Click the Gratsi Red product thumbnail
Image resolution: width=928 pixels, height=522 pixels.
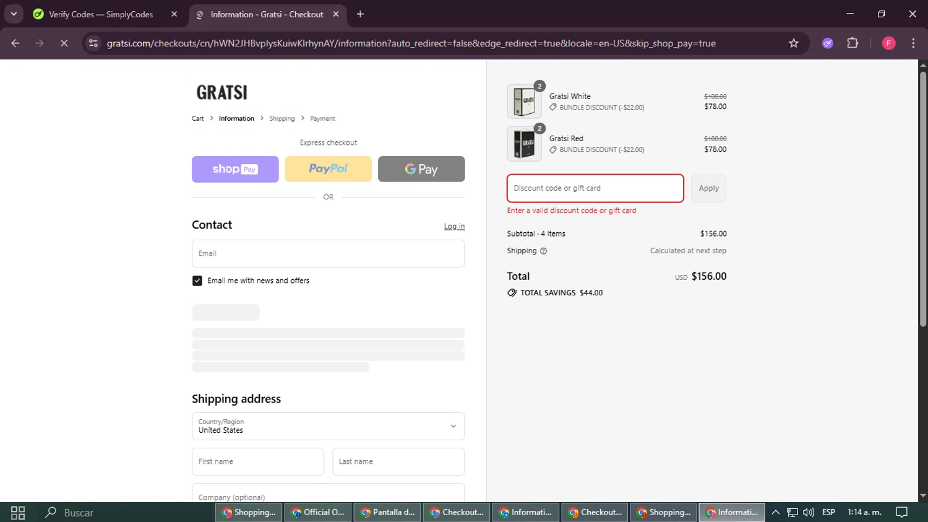(x=524, y=144)
